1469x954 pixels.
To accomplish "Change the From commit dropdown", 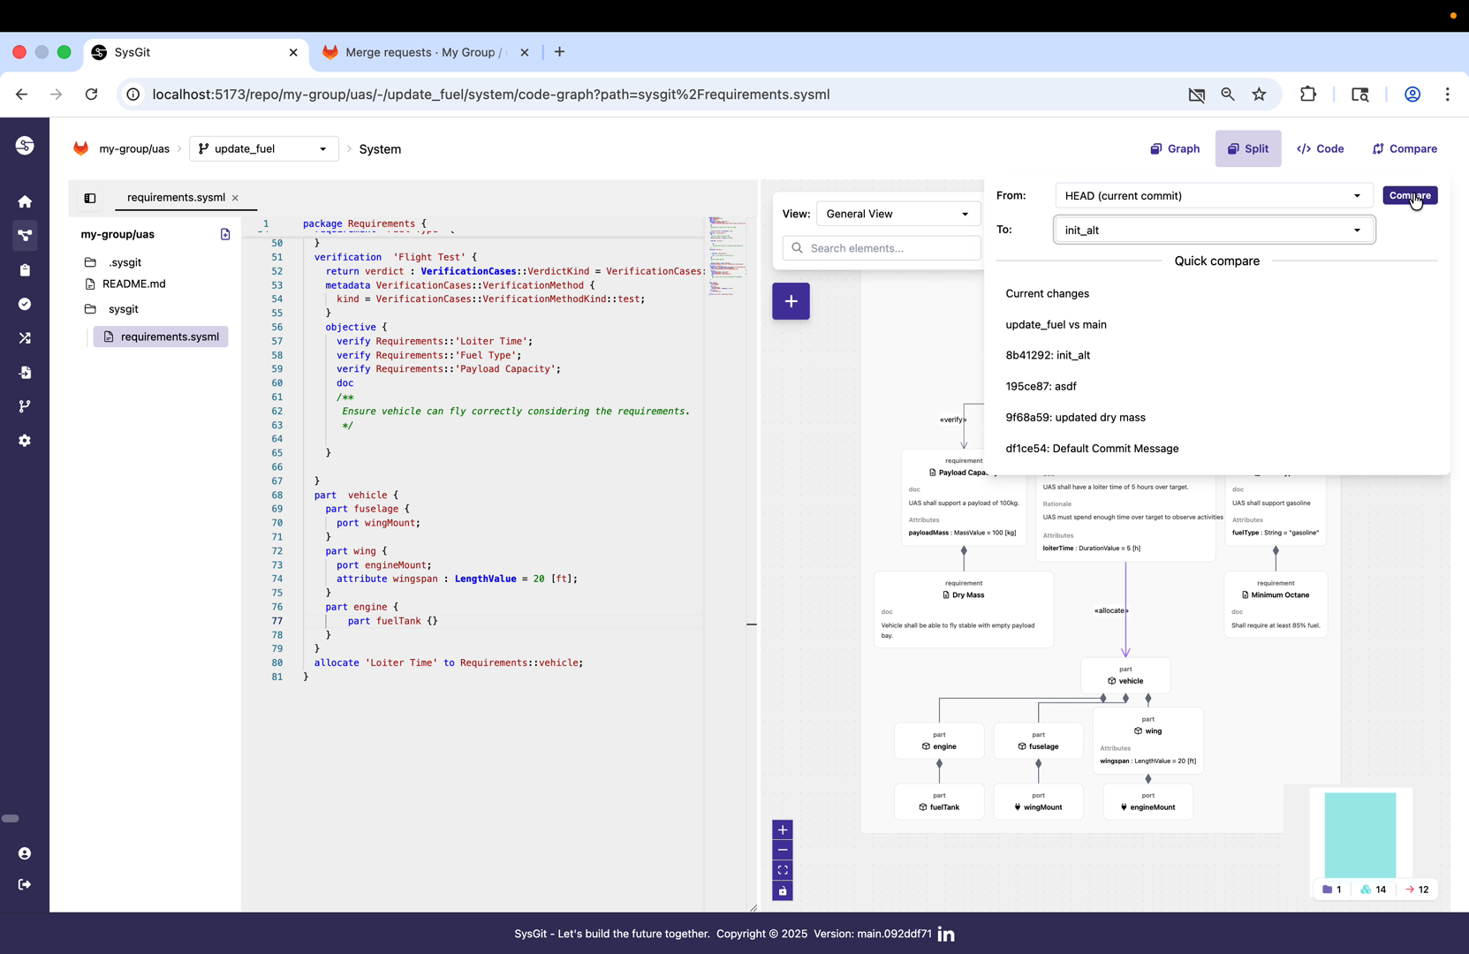I will [1213, 195].
